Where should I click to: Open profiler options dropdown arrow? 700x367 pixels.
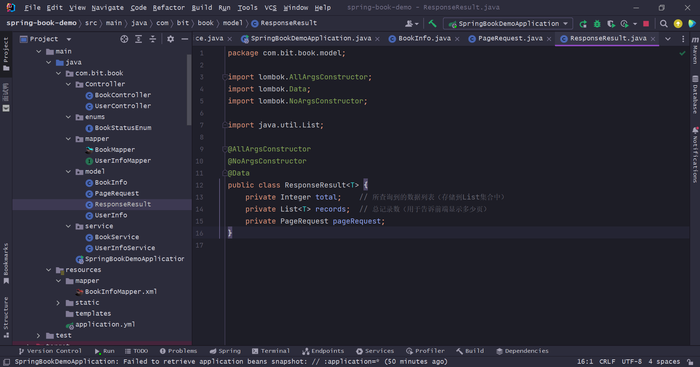point(635,24)
